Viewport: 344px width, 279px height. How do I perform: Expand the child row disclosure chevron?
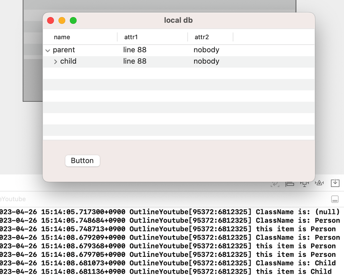pyautogui.click(x=55, y=62)
